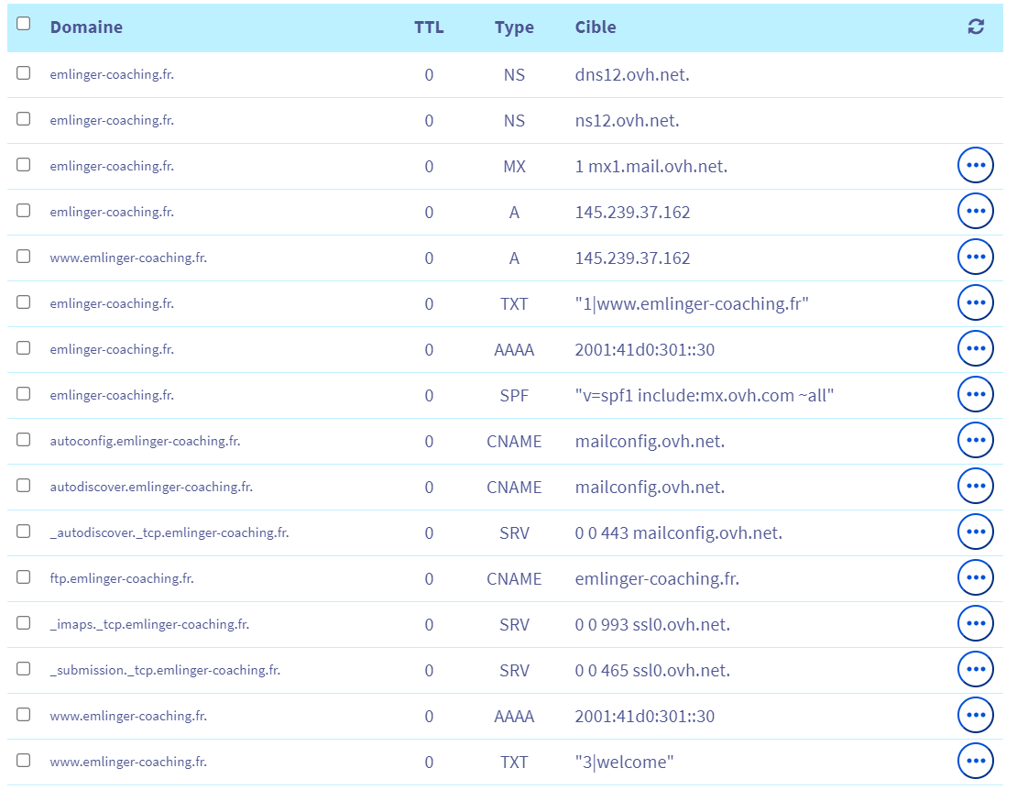Viewport: 1017px width, 790px height.
Task: Open actions for ftp CNAME record
Action: pyautogui.click(x=975, y=577)
